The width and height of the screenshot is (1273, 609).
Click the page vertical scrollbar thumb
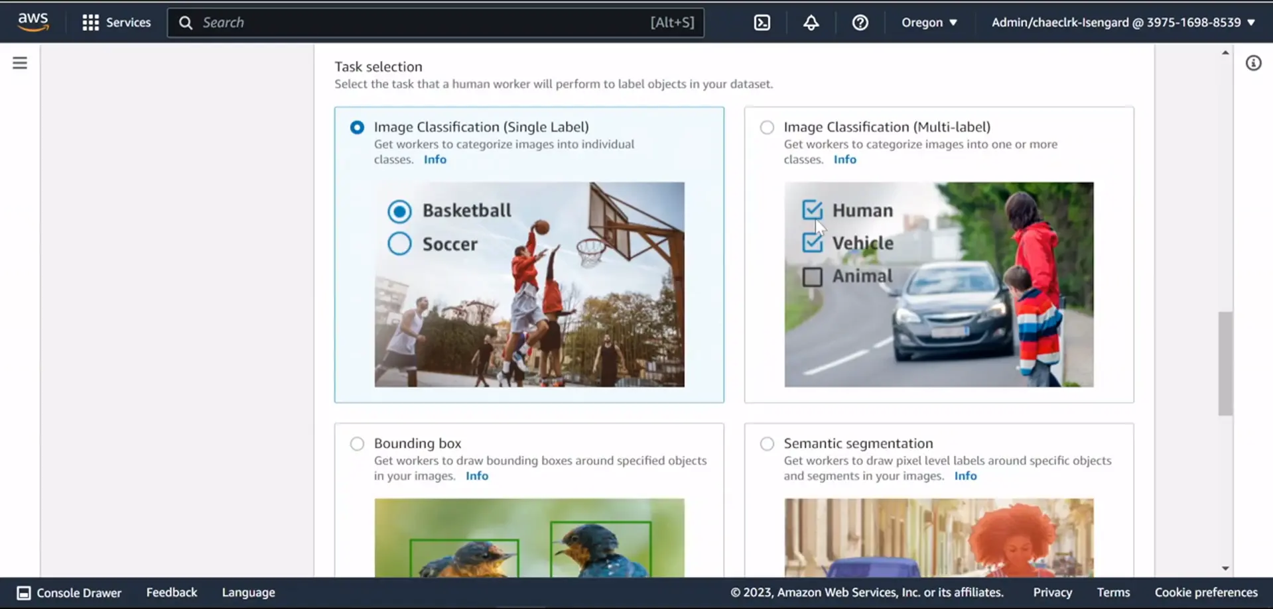coord(1225,363)
